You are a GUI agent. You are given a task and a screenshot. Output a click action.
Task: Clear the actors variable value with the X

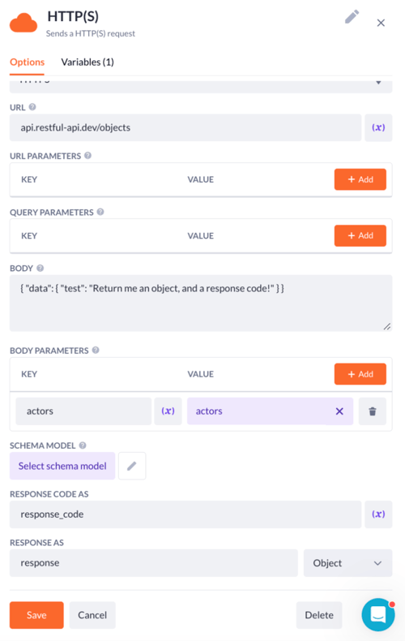pyautogui.click(x=339, y=411)
